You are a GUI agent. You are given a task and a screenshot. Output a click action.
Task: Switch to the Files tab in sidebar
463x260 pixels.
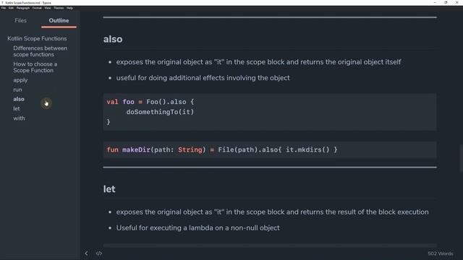20,20
